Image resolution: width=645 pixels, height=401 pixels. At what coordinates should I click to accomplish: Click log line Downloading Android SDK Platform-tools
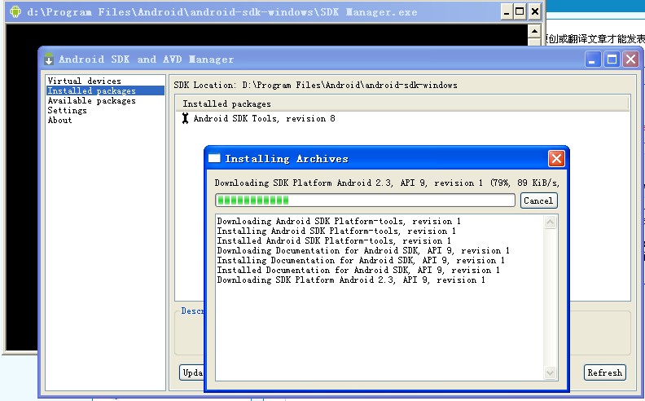click(339, 221)
